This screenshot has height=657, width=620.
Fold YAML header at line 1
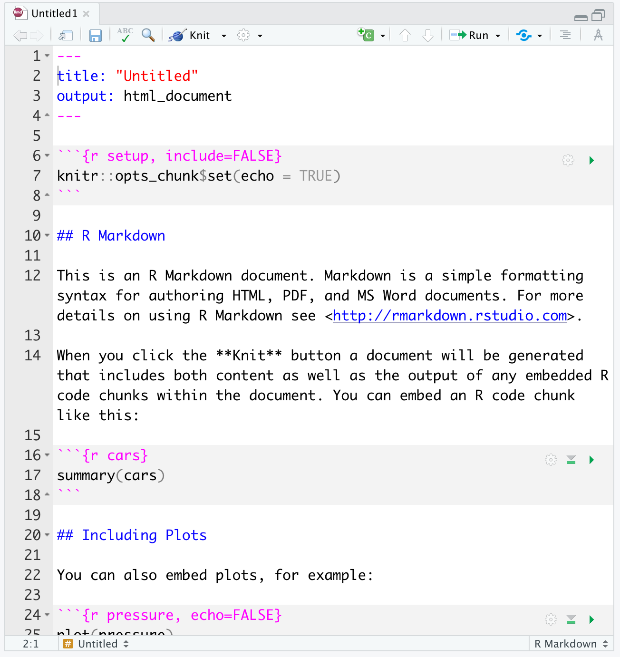47,56
